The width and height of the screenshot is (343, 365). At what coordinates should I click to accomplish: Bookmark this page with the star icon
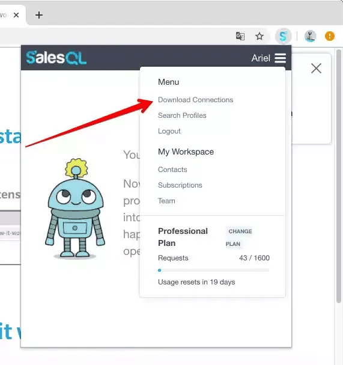260,36
